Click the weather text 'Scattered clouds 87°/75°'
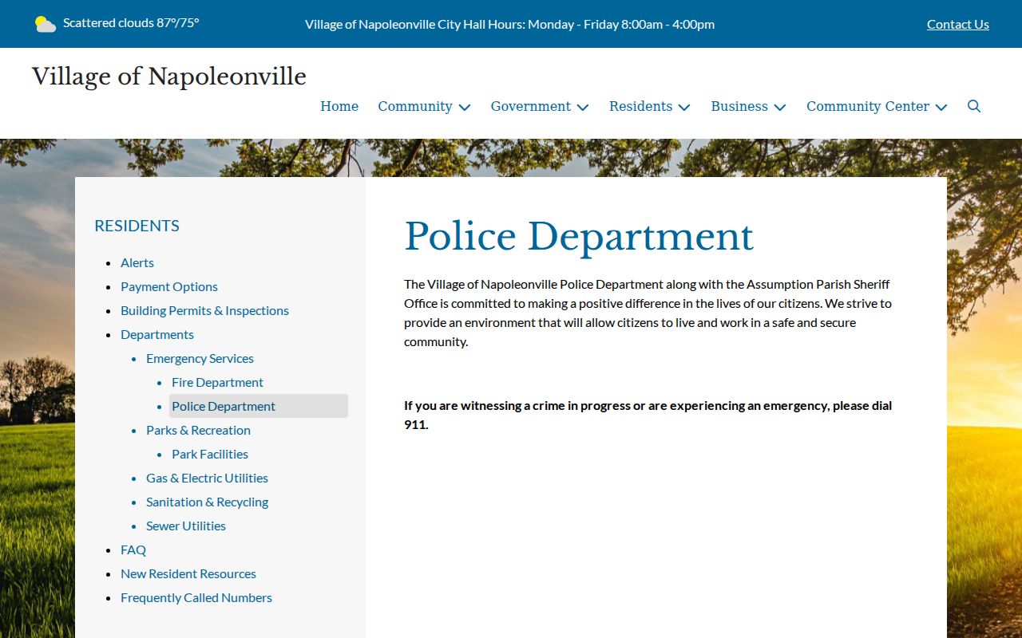This screenshot has width=1022, height=638. pyautogui.click(x=131, y=23)
